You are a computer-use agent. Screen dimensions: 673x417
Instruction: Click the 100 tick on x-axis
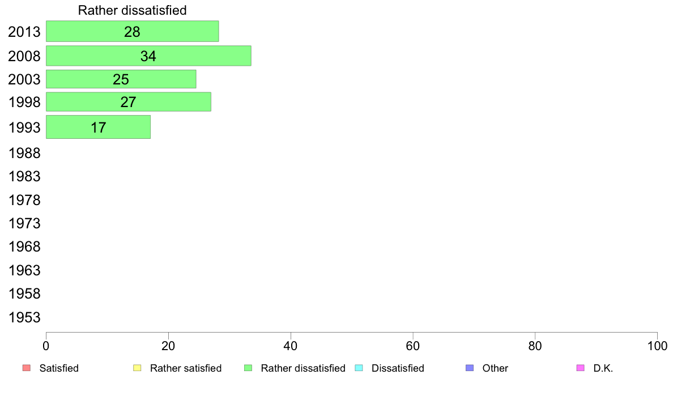coord(657,346)
